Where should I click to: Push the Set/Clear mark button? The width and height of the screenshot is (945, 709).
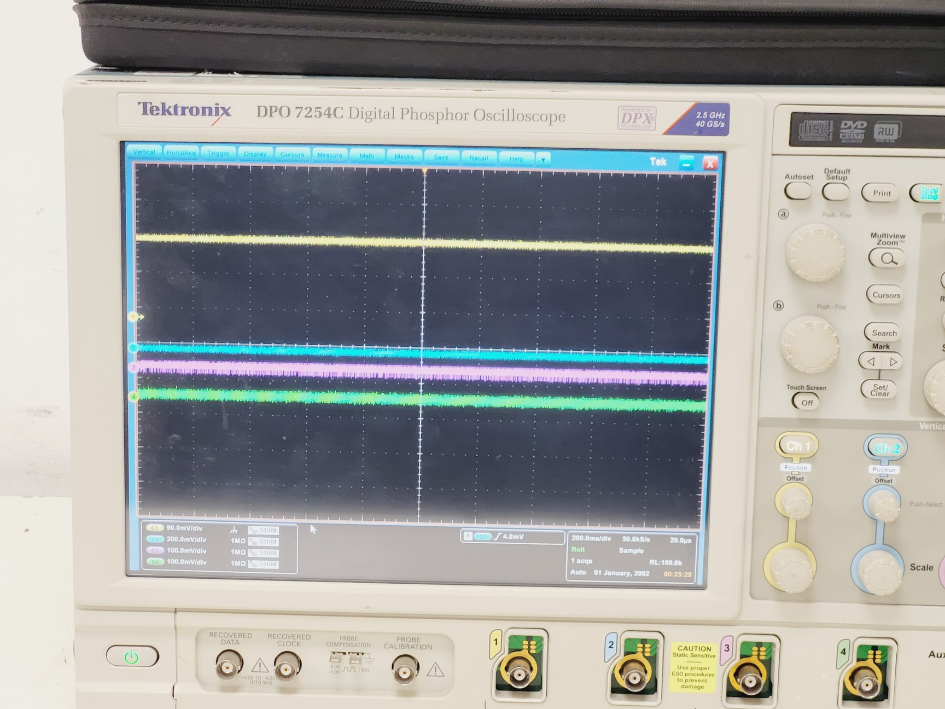click(x=879, y=390)
